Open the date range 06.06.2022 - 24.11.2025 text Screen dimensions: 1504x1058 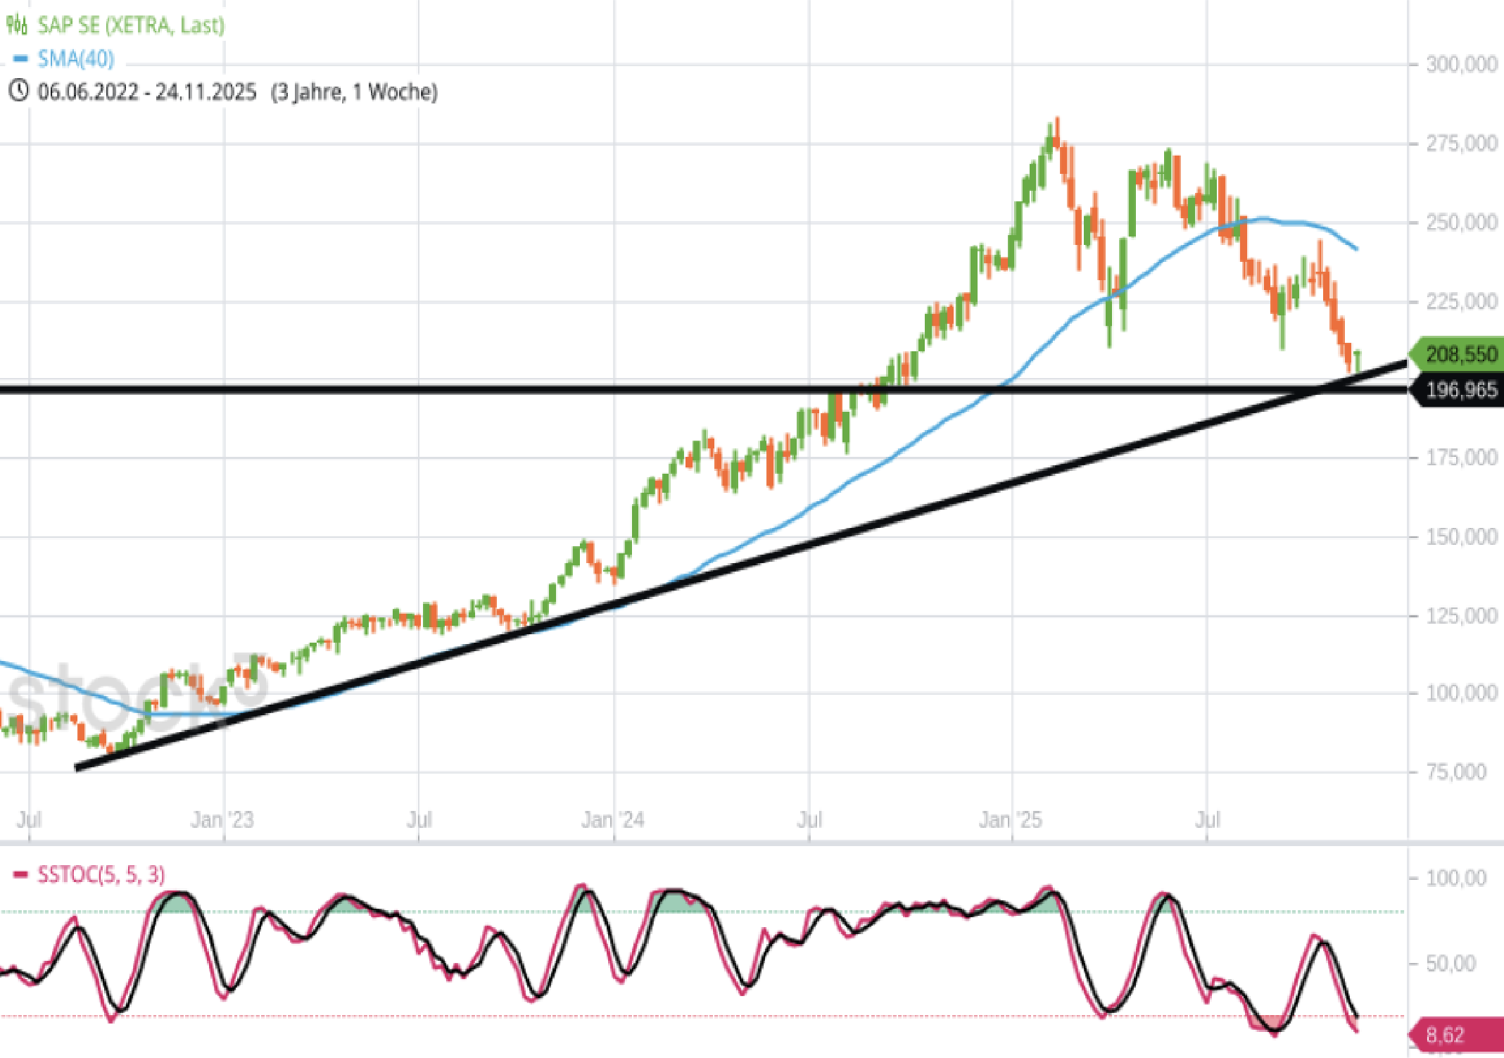[147, 92]
